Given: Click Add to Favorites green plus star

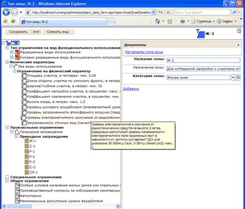Looking at the screenshot, I should (13, 21).
